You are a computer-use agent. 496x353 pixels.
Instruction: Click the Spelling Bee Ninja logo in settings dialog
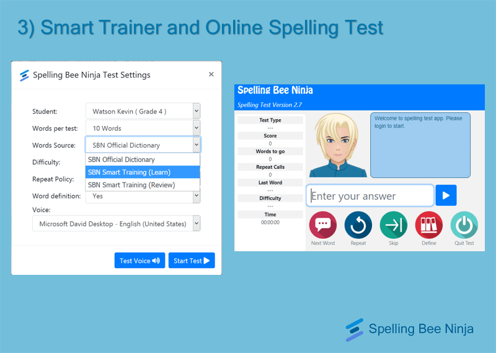24,75
